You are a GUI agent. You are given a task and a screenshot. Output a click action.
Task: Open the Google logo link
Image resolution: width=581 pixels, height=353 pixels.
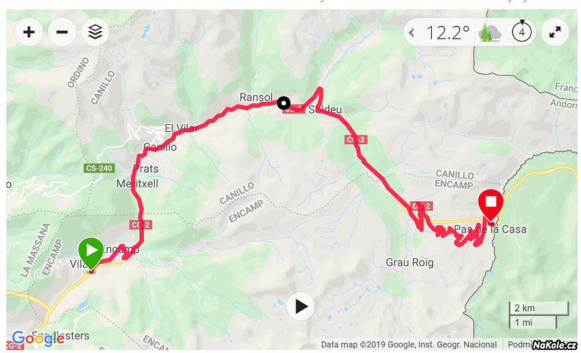(x=38, y=338)
